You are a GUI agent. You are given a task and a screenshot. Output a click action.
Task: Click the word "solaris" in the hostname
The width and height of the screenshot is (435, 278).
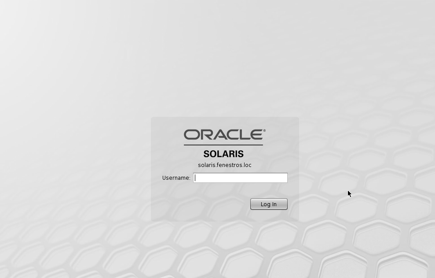(206, 165)
